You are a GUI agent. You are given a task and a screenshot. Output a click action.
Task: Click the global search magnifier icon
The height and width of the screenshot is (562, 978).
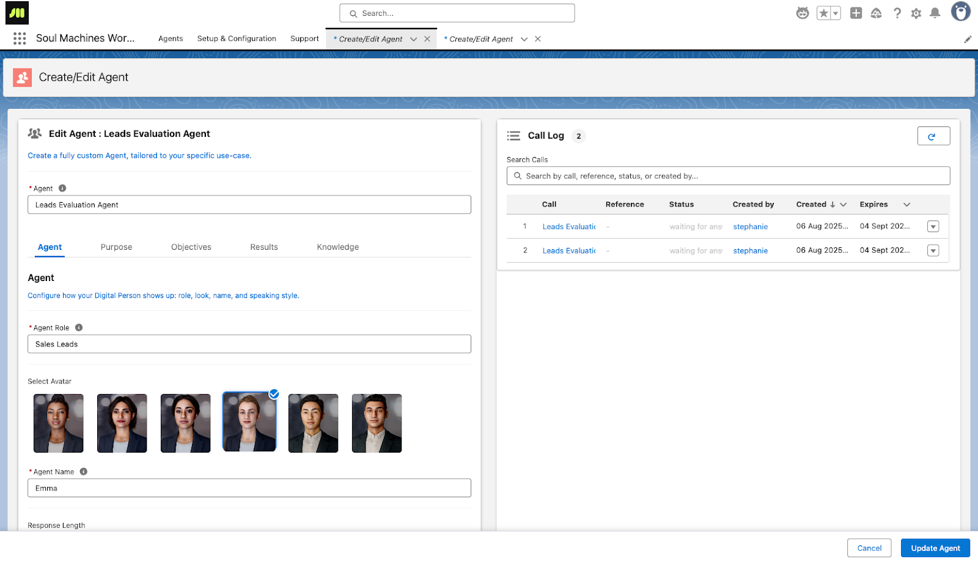click(x=353, y=13)
